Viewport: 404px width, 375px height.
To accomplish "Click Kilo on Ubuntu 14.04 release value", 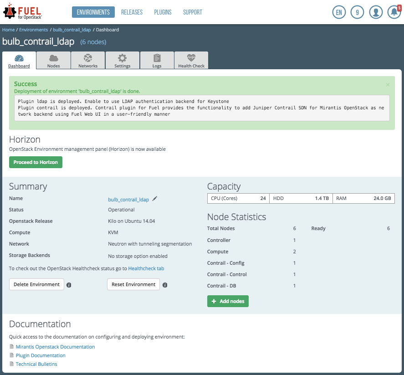I will pyautogui.click(x=132, y=221).
